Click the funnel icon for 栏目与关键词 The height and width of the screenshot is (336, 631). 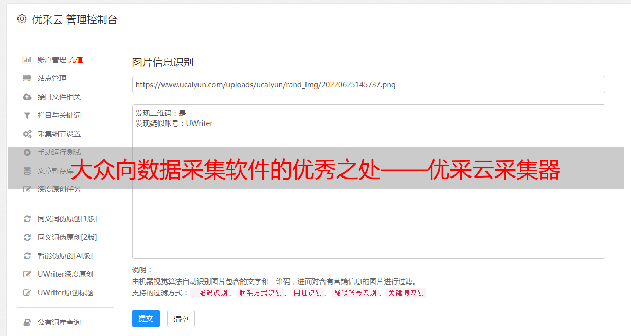[x=27, y=115]
